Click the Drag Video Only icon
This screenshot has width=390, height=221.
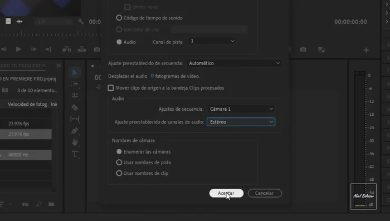[x=8, y=21]
